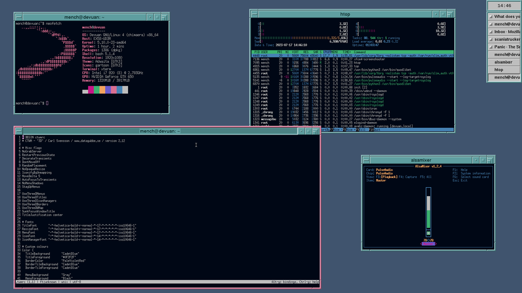Select 'htop' entry in icon manager
Screen dimensions: 522x293
504,70
